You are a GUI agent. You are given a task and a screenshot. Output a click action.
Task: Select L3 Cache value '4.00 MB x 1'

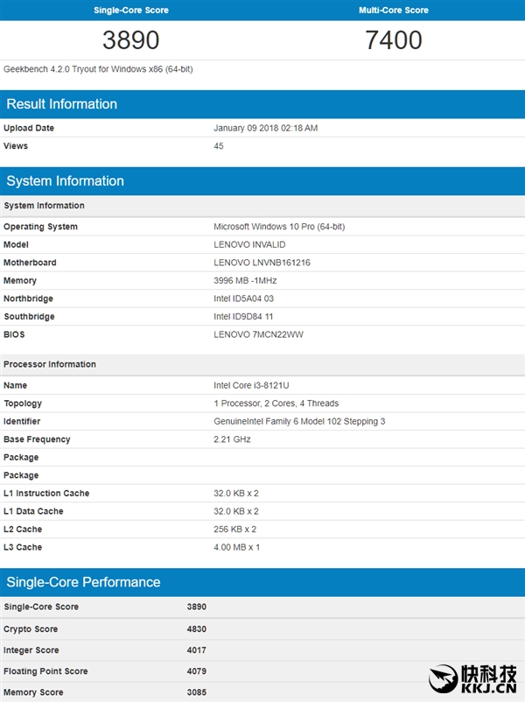click(236, 547)
